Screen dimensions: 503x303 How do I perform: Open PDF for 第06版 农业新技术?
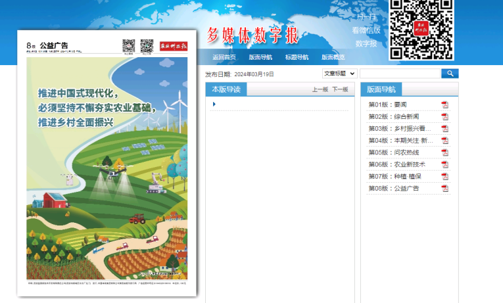click(x=444, y=164)
